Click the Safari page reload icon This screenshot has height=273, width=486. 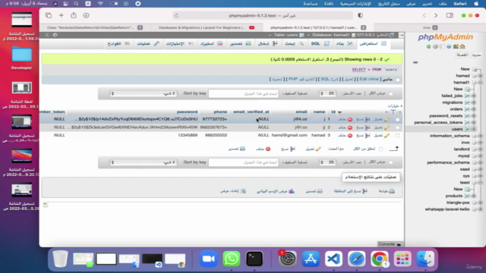click(176, 15)
